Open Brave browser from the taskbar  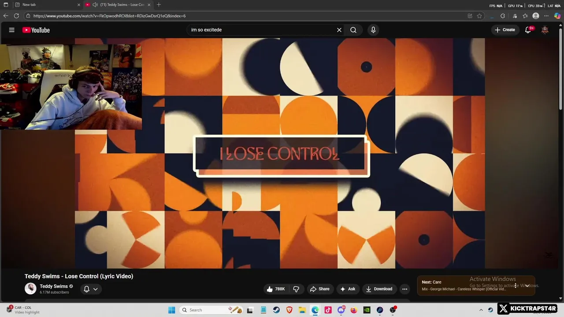click(289, 310)
